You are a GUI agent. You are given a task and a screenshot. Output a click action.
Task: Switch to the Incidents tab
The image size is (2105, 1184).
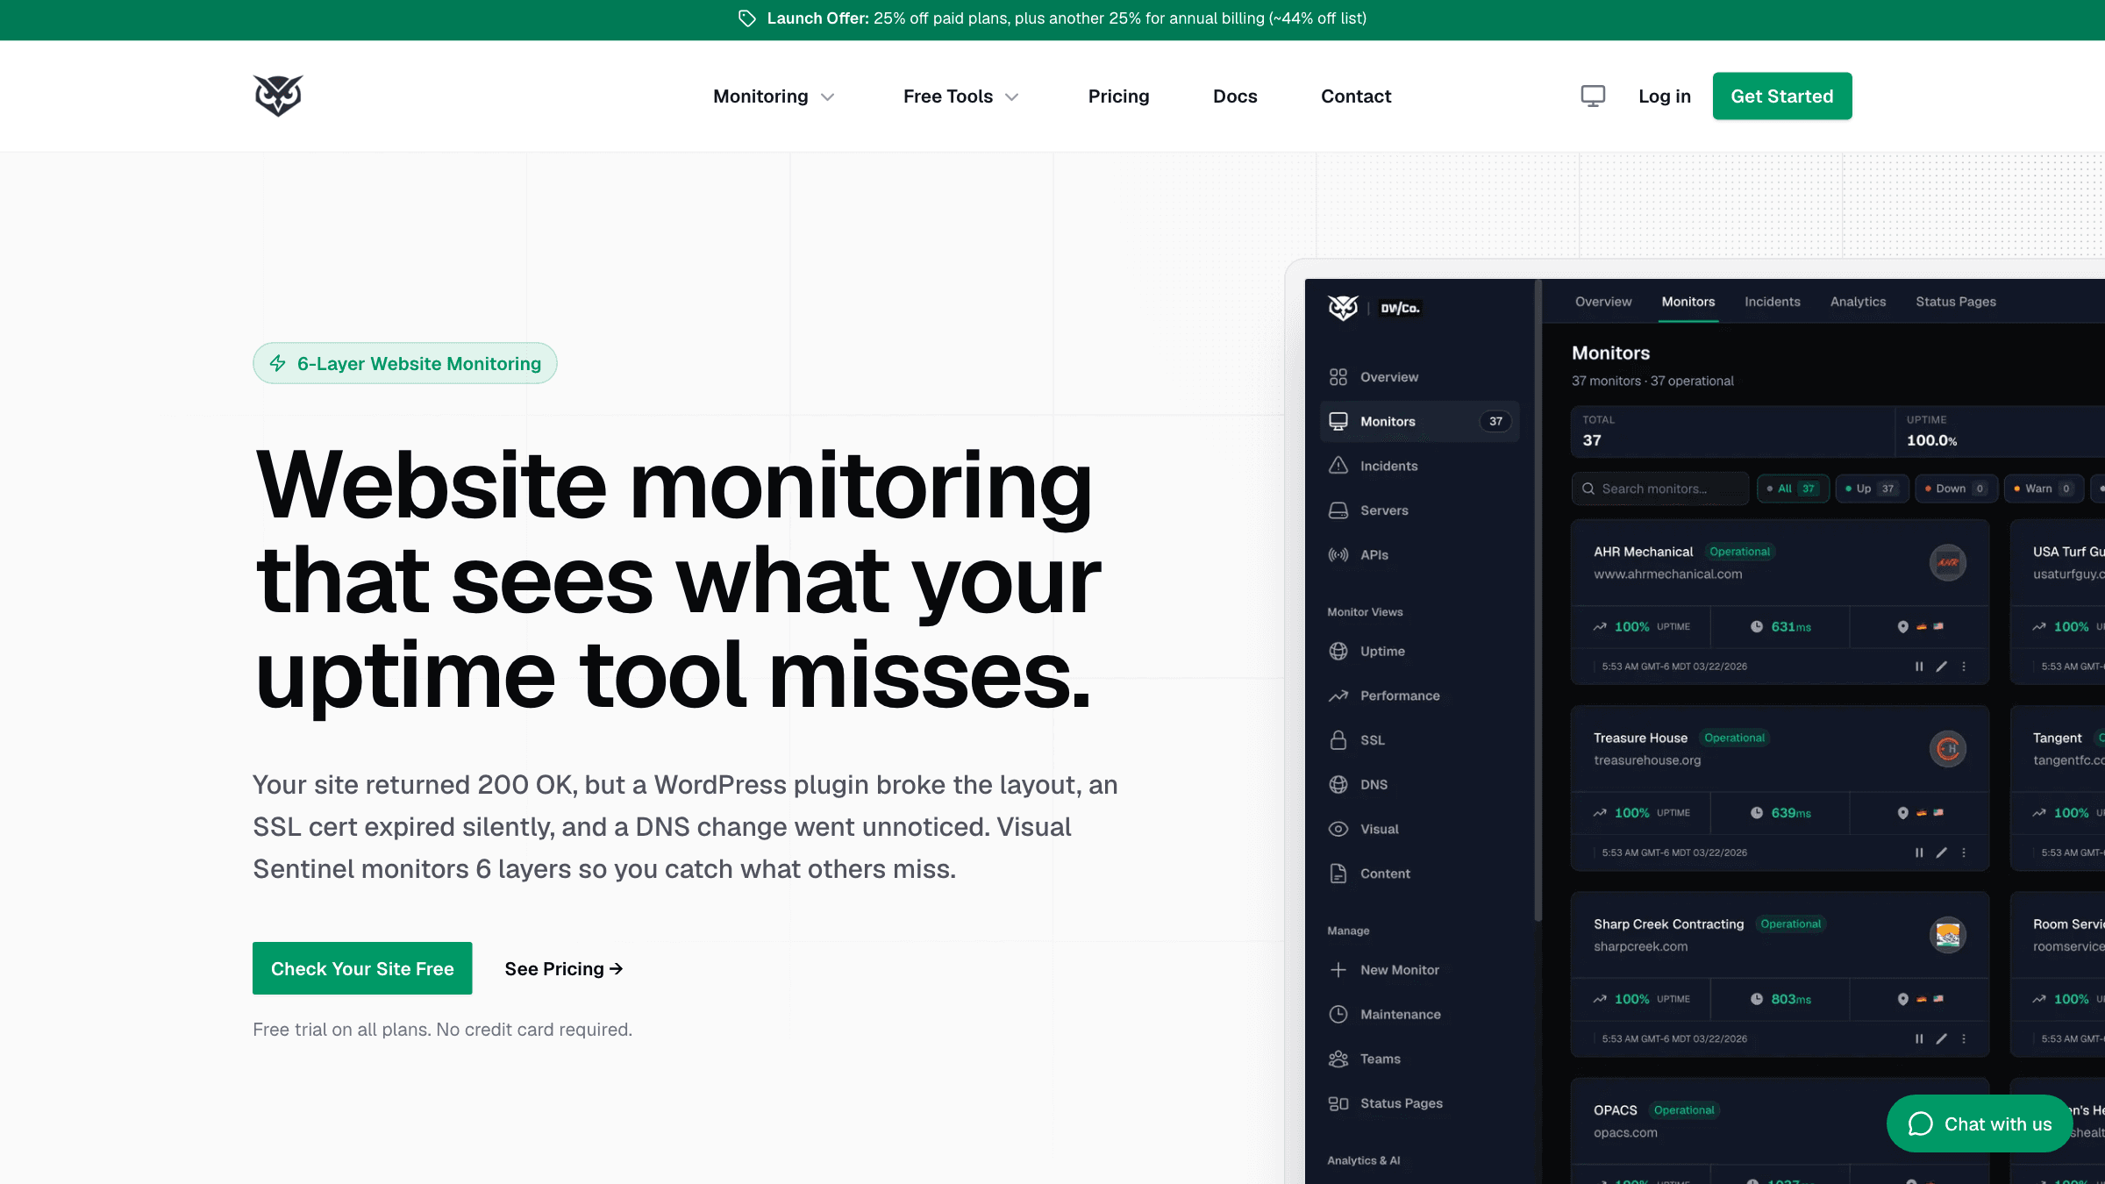click(x=1772, y=301)
